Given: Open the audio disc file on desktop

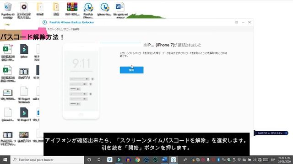Looking at the screenshot, I should pyautogui.click(x=24, y=10).
